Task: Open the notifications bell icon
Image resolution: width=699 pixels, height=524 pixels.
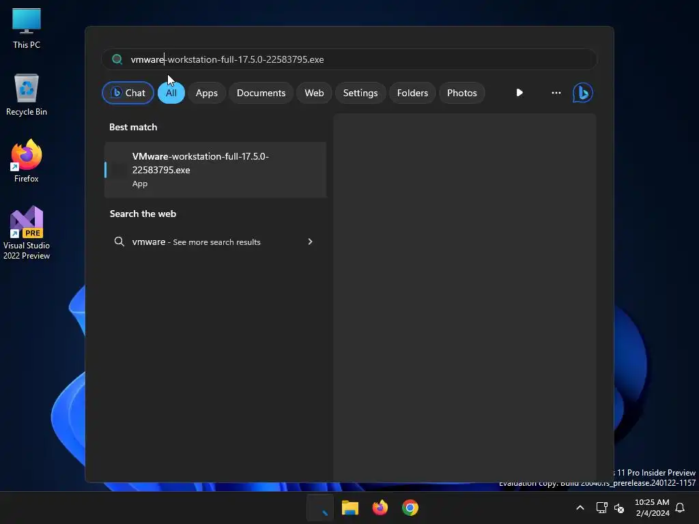Action: pyautogui.click(x=681, y=508)
